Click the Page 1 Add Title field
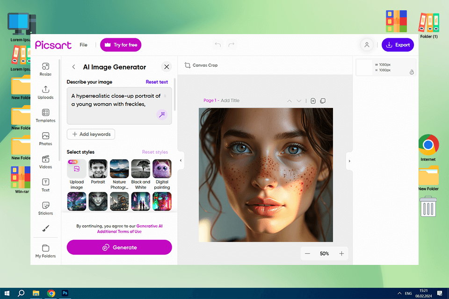449x299 pixels. pyautogui.click(x=221, y=100)
